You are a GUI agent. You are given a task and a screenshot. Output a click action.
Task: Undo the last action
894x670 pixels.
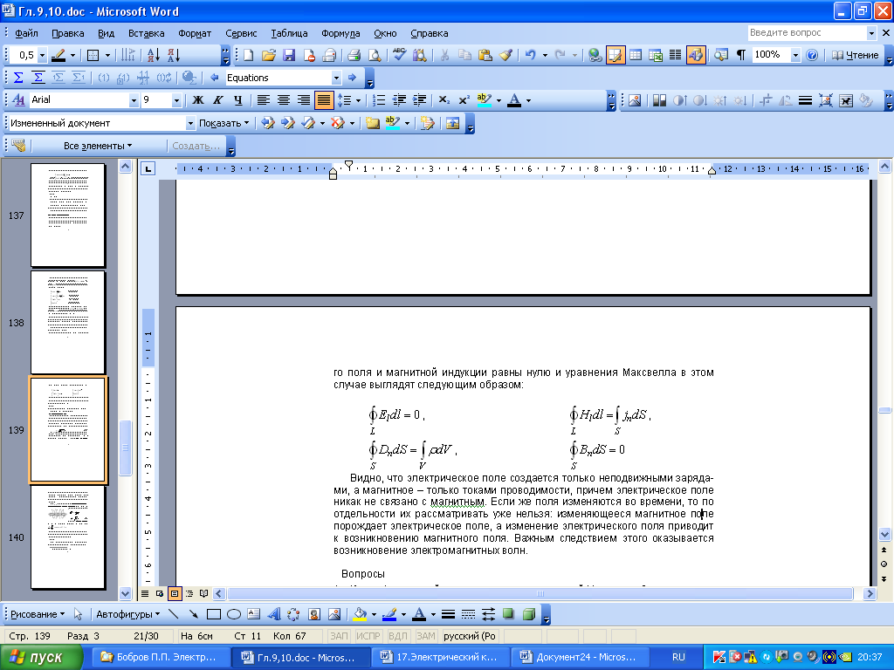[x=530, y=55]
